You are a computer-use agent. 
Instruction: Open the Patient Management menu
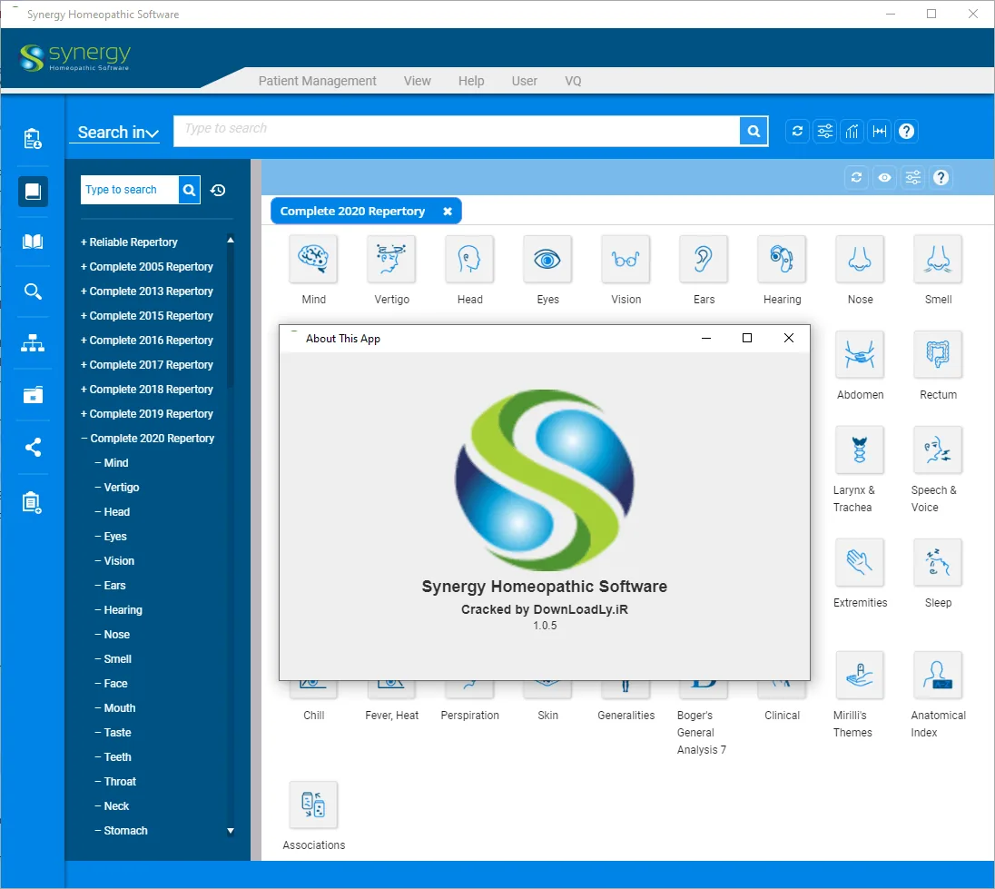(x=317, y=81)
